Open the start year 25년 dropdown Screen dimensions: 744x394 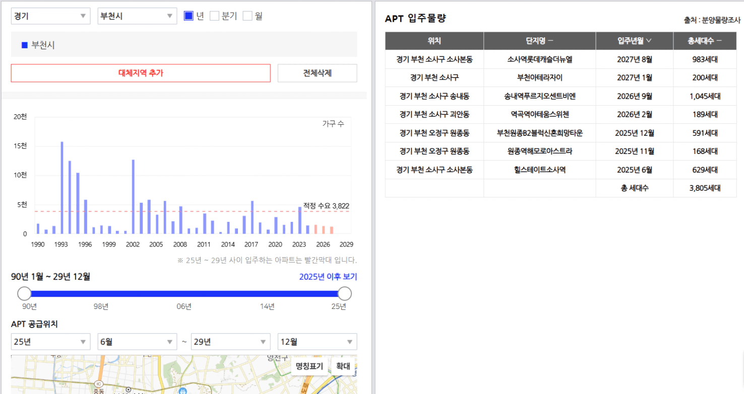click(50, 342)
